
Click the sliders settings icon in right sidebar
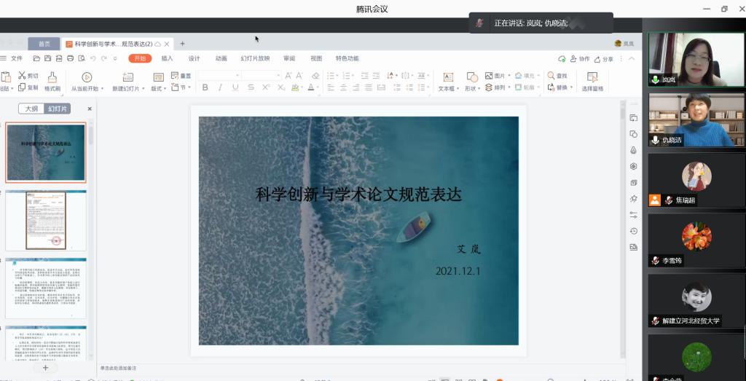pos(633,215)
